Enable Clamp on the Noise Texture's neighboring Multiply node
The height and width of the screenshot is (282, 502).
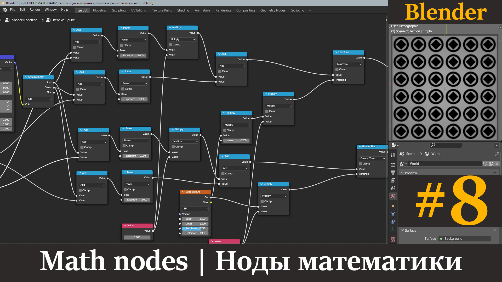[262, 201]
